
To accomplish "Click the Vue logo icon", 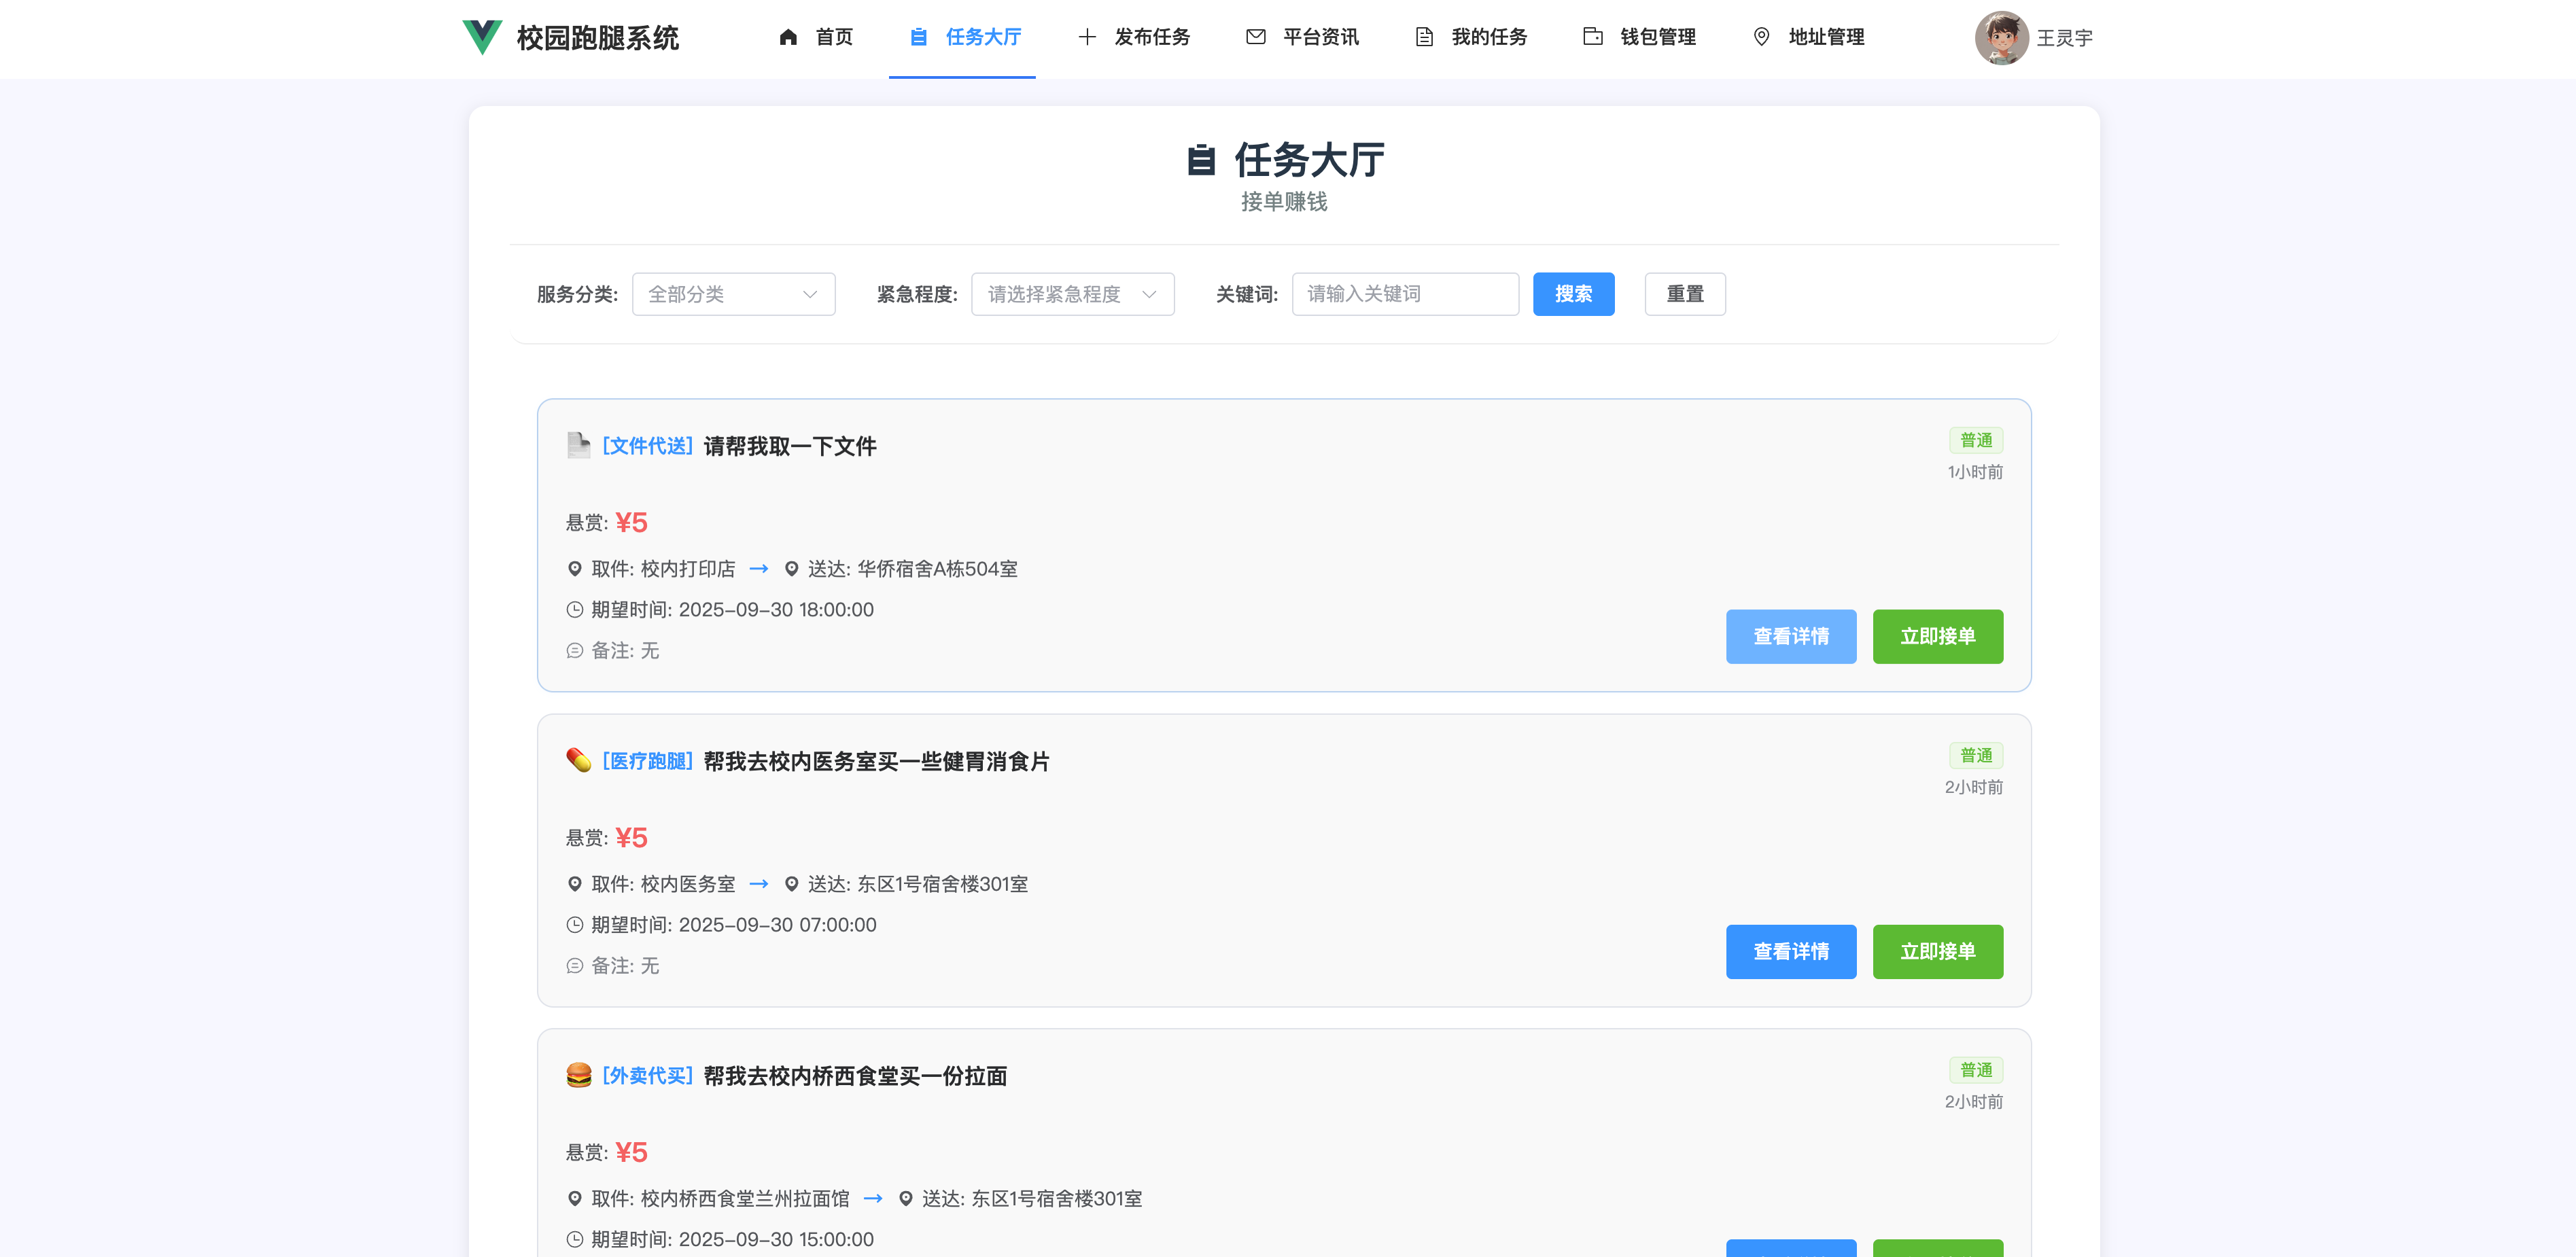I will click(x=481, y=37).
